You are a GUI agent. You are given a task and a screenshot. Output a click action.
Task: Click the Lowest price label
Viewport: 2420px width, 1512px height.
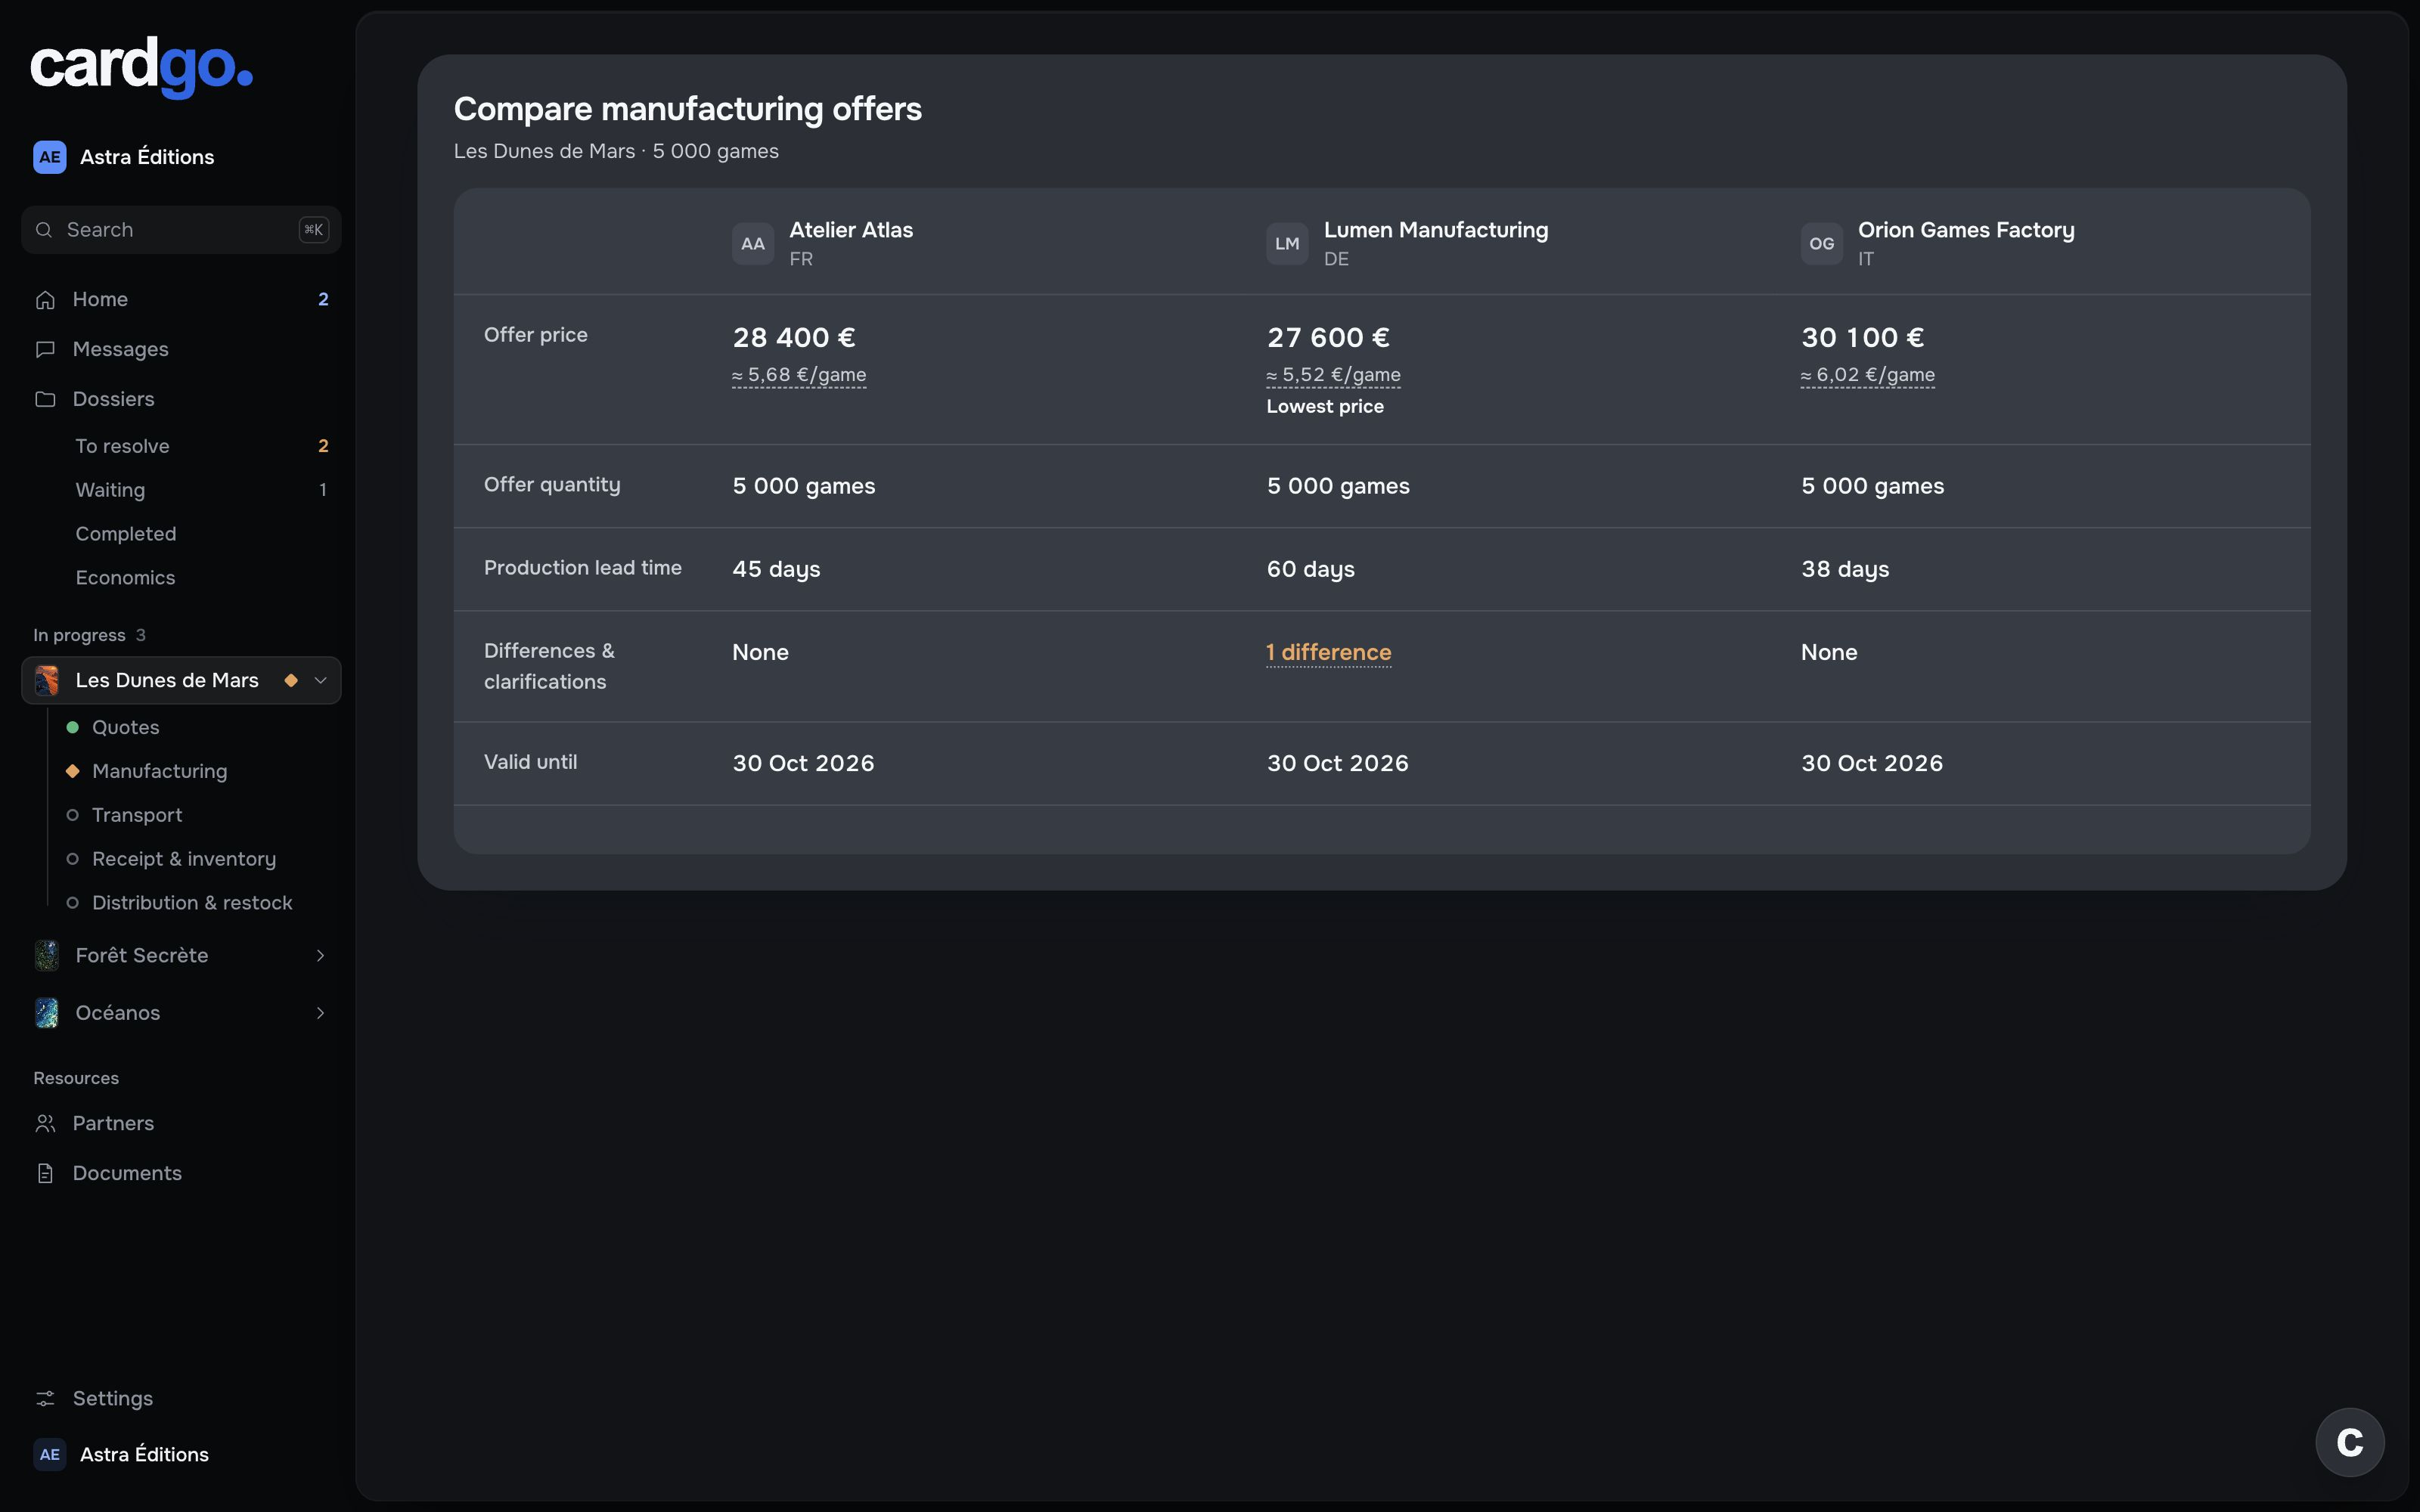1325,407
